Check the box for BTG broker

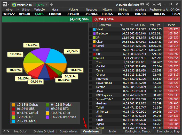[91, 50]
